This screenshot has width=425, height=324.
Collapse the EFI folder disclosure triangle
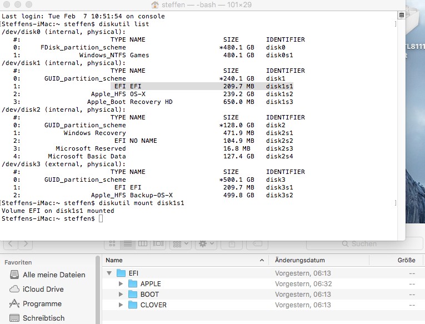(x=109, y=273)
